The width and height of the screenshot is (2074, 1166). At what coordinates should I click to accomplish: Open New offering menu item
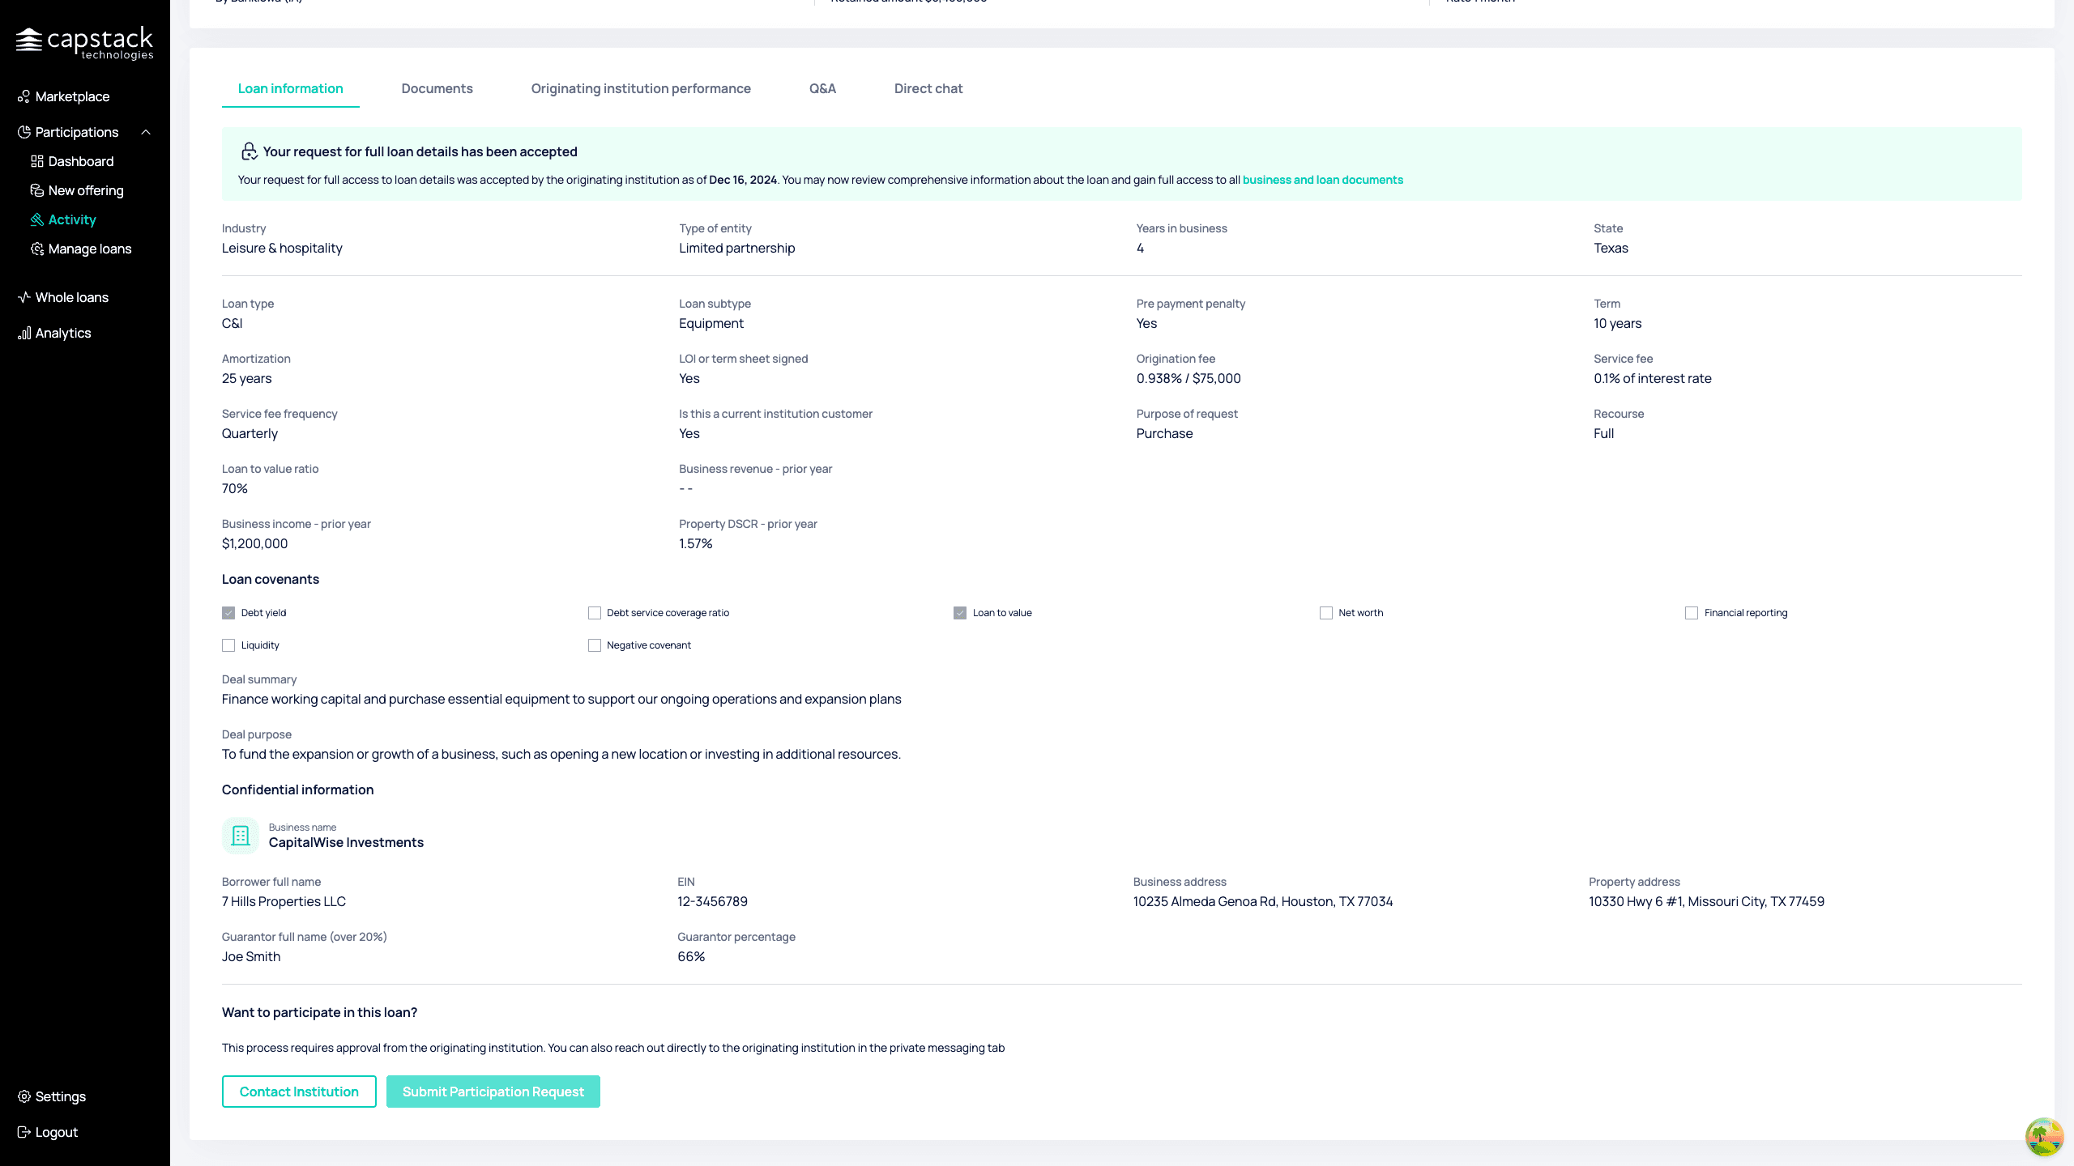click(86, 190)
